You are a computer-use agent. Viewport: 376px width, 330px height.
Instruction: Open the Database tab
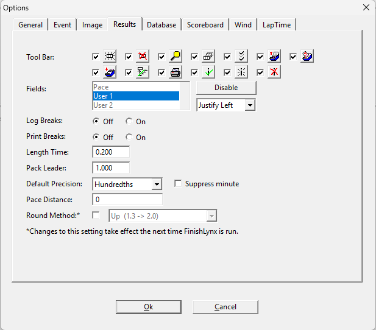161,25
